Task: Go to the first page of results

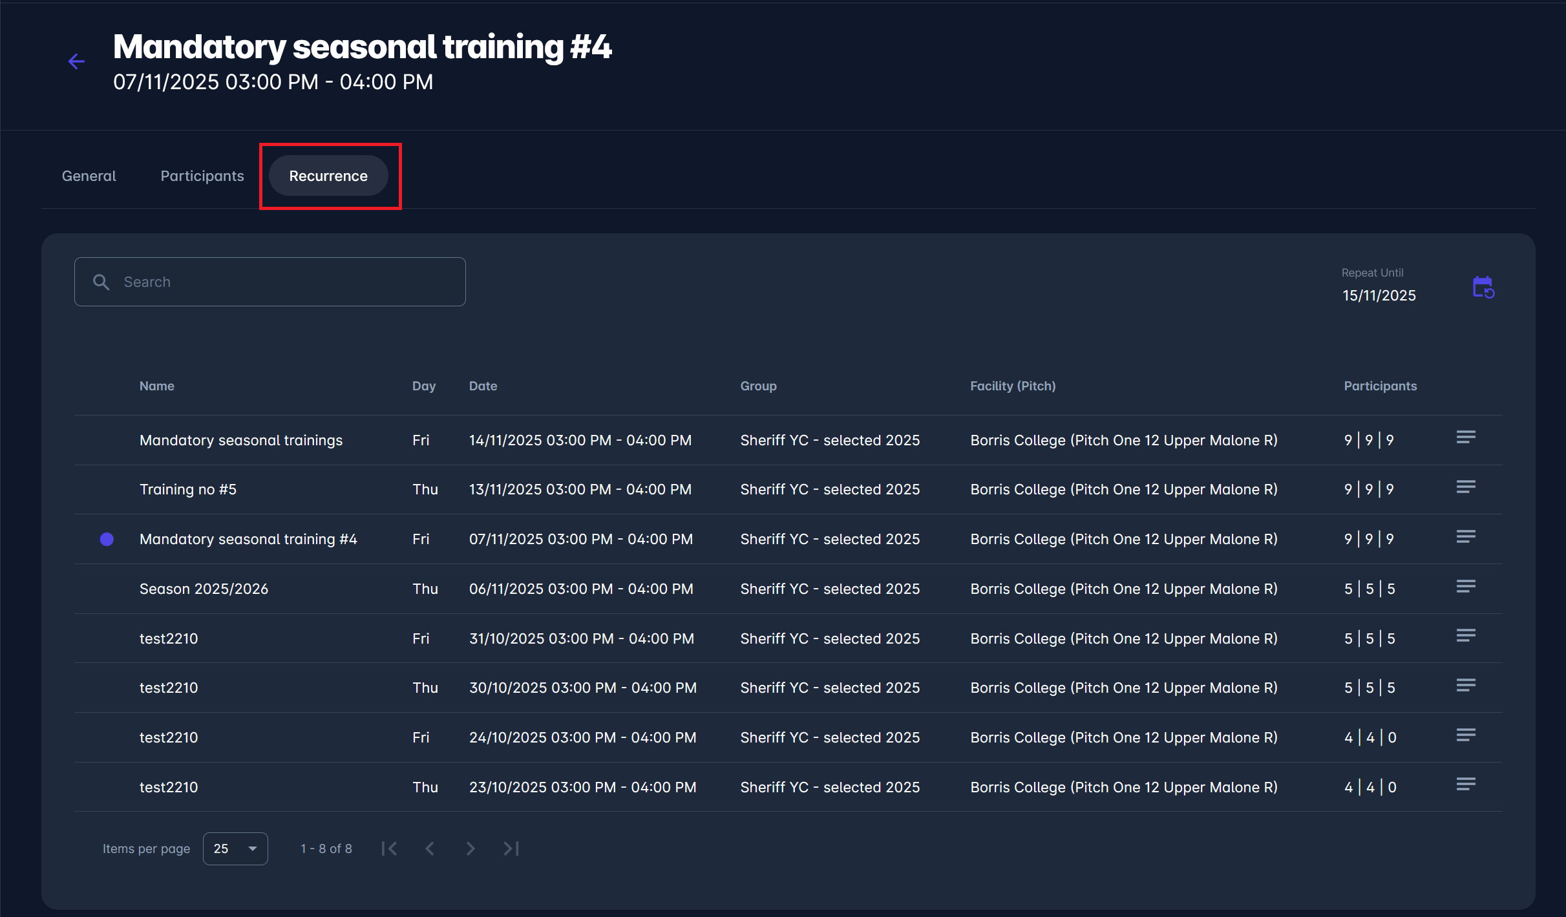Action: pos(389,848)
